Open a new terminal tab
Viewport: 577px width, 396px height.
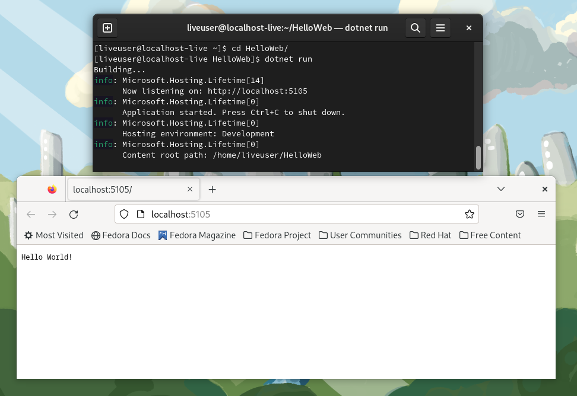point(107,28)
